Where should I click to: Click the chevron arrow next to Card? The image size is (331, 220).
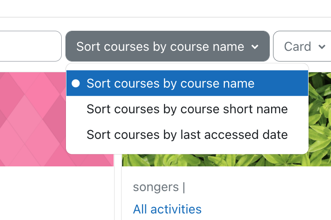pos(322,47)
